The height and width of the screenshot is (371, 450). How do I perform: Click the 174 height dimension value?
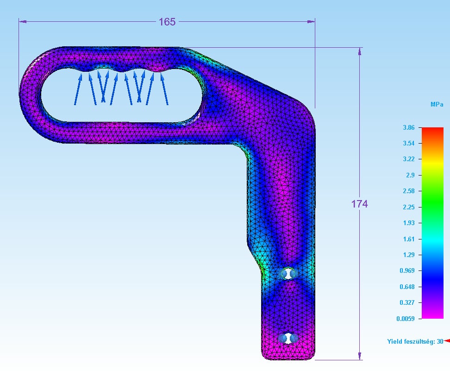click(x=359, y=204)
